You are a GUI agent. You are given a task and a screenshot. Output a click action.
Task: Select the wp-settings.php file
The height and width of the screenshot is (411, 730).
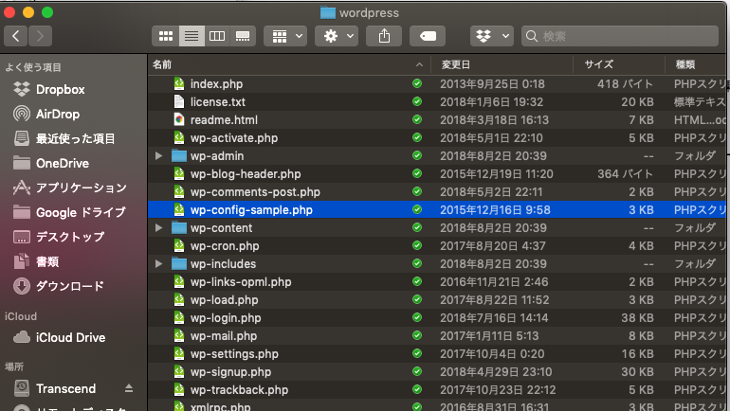[x=437, y=354]
